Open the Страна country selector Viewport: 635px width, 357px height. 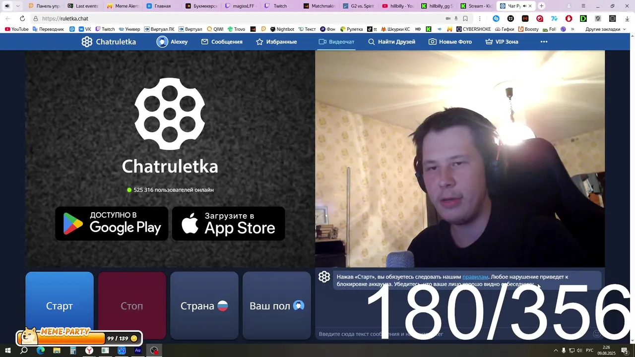[x=204, y=305]
